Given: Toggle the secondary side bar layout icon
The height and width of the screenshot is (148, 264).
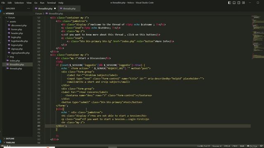Looking at the screenshot, I should pos(239,3).
